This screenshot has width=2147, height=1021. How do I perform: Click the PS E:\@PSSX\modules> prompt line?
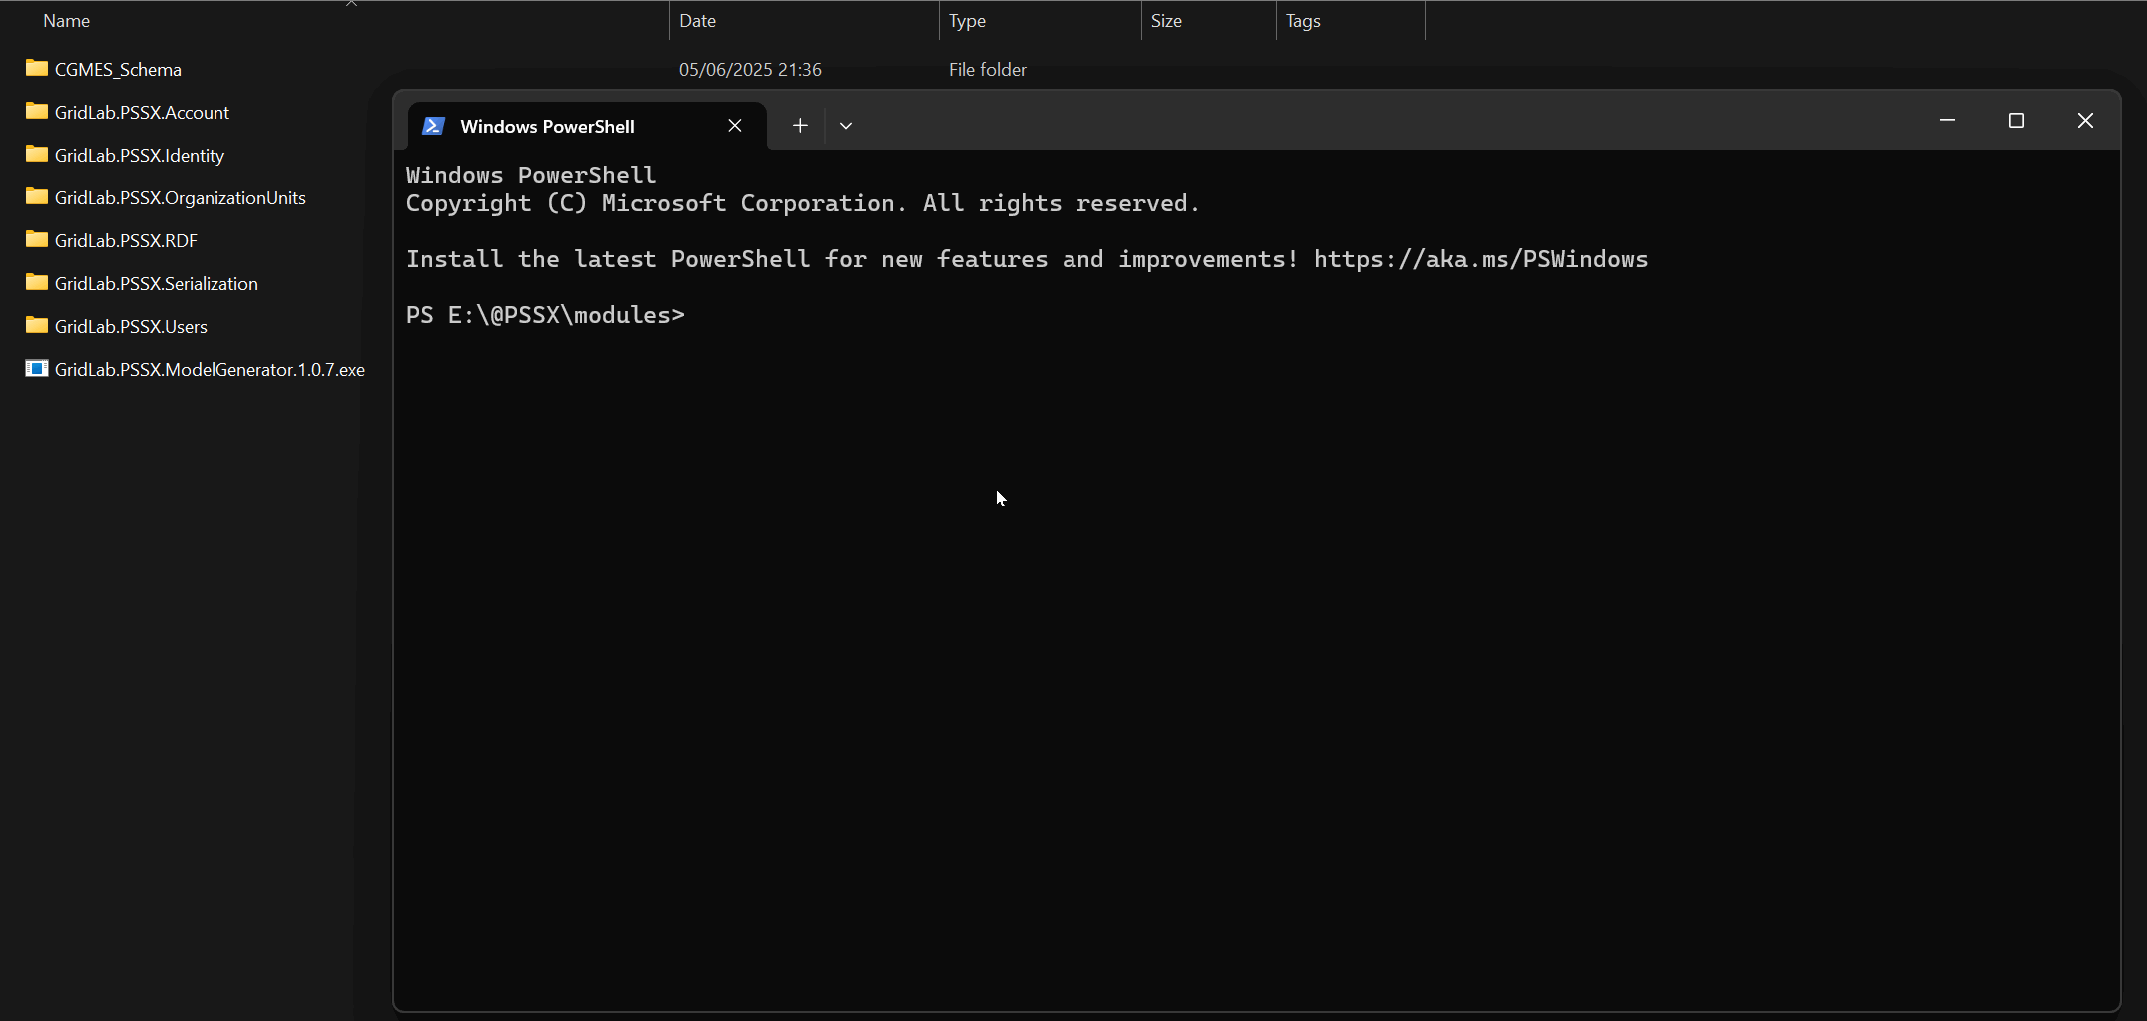546,315
